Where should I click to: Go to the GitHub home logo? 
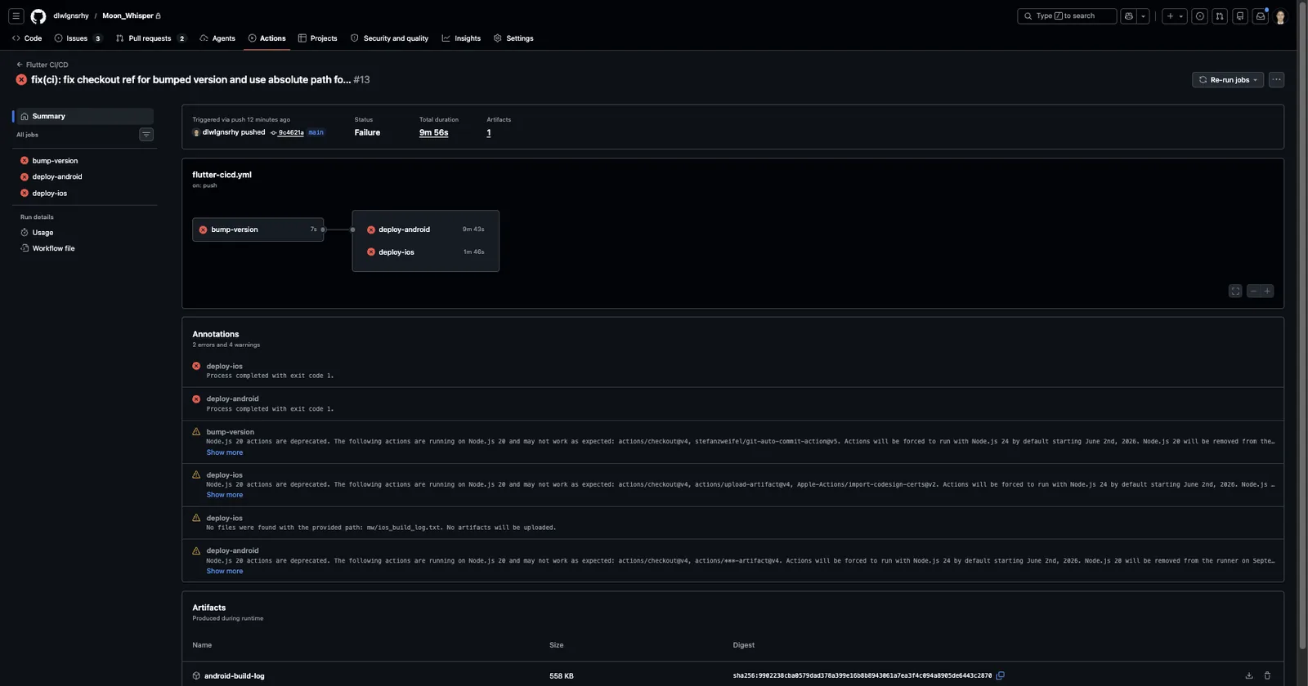pos(38,16)
